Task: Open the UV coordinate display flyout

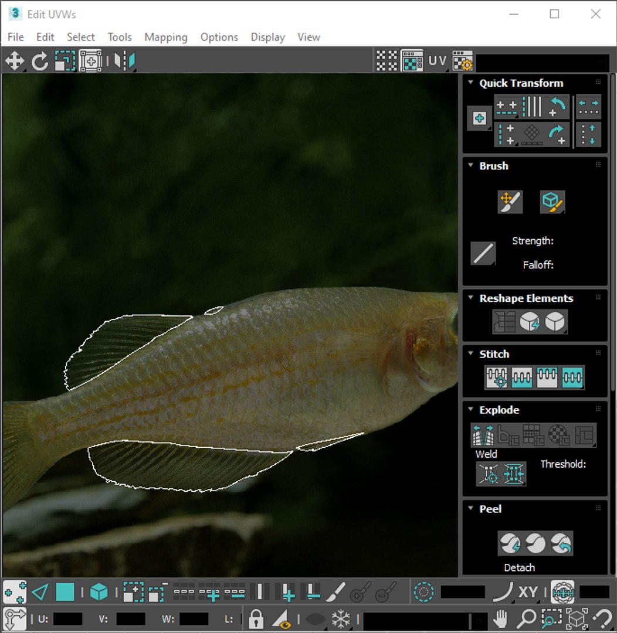Action: coord(437,61)
